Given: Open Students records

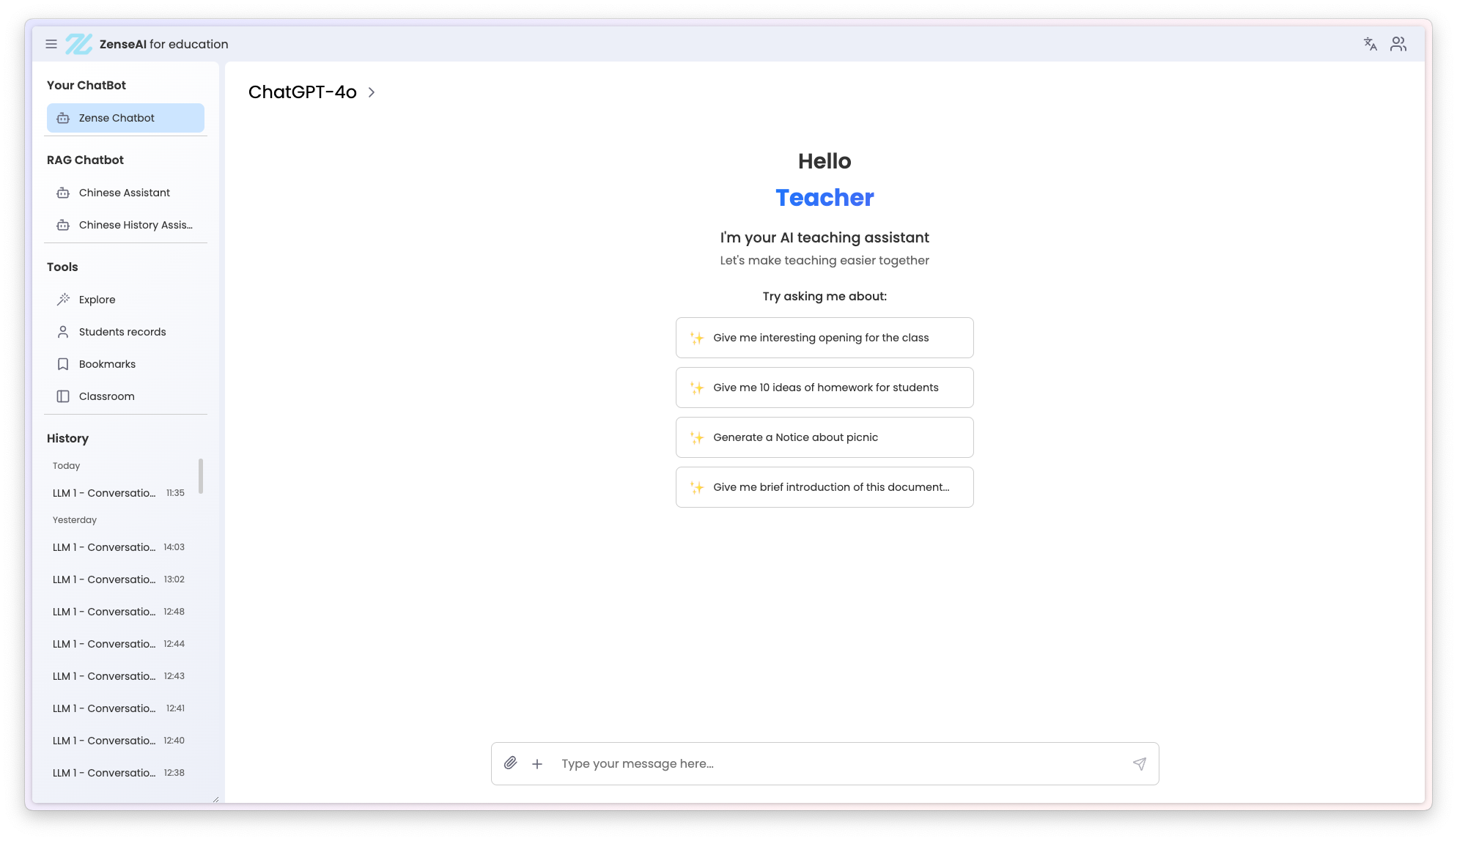Looking at the screenshot, I should 122,332.
